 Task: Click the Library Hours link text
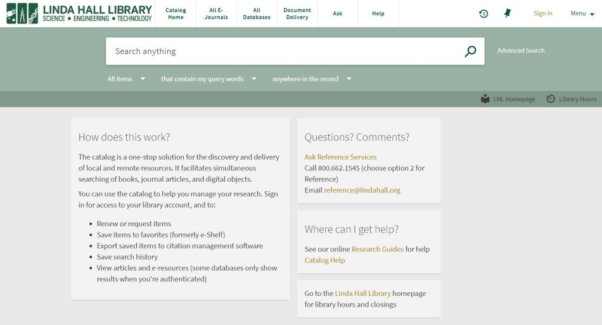point(577,99)
